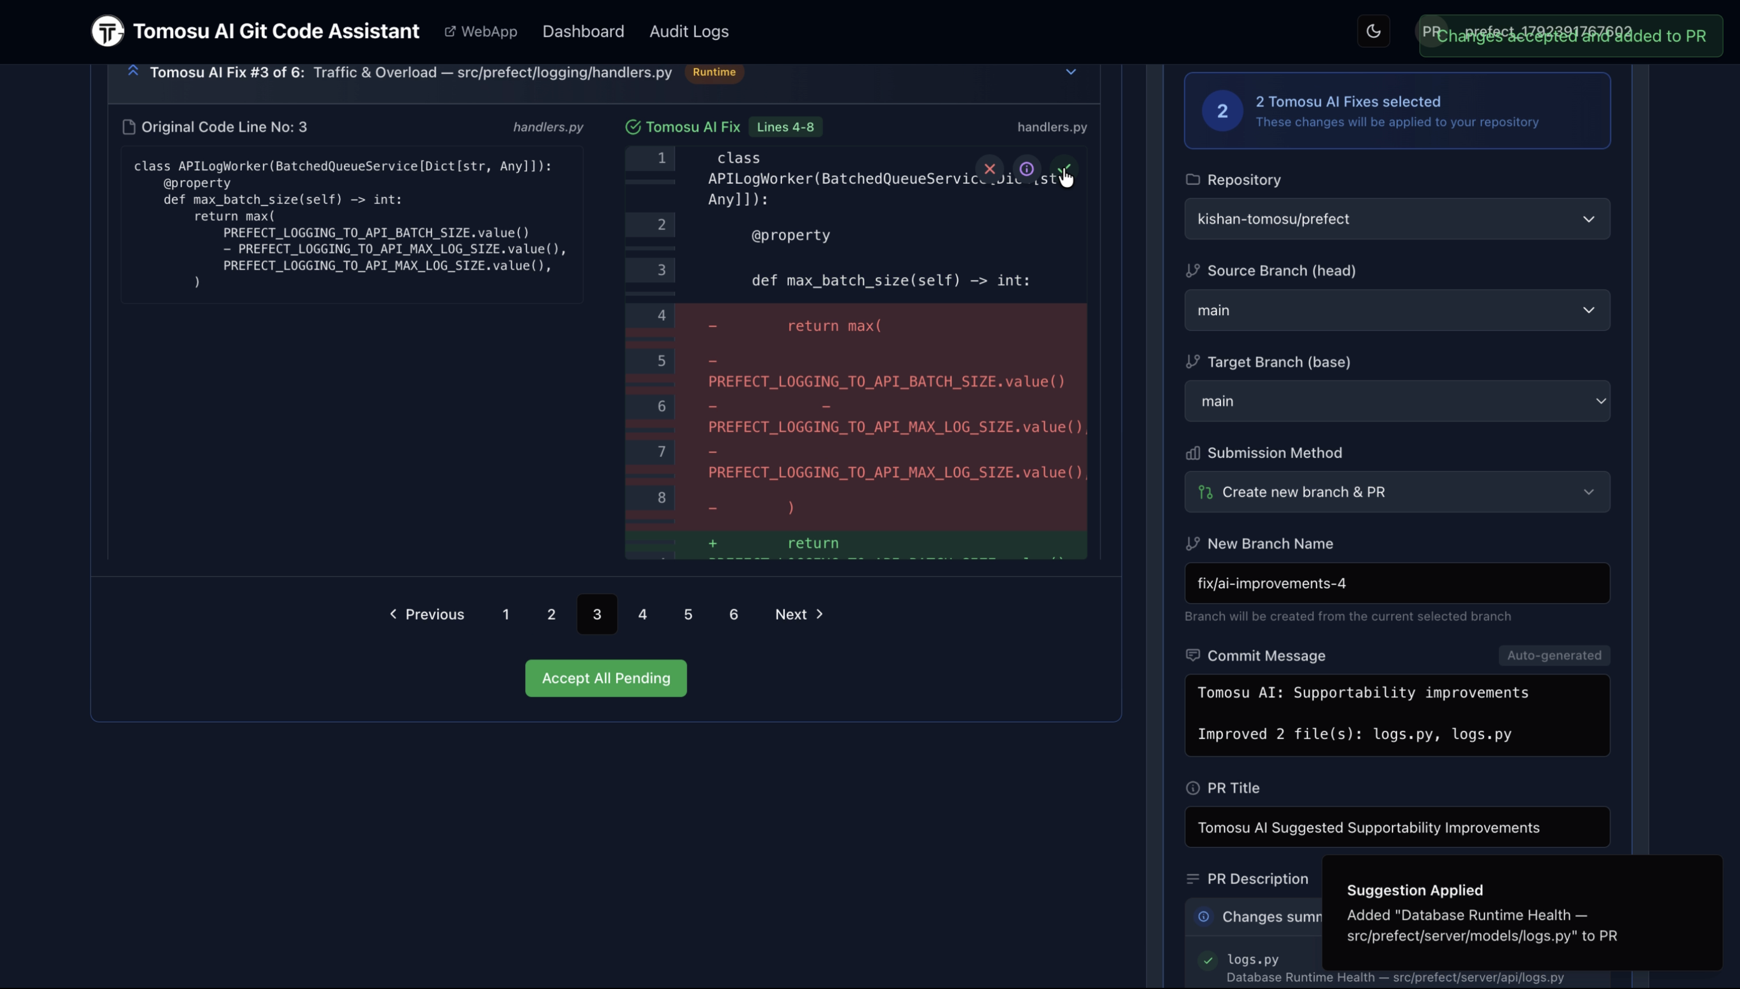
Task: Go to the Next fix page
Action: point(799,615)
